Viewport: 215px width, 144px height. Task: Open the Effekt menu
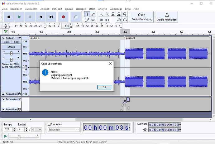coord(92,9)
